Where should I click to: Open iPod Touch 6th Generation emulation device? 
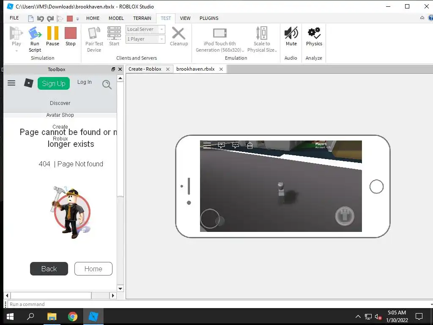point(220,39)
